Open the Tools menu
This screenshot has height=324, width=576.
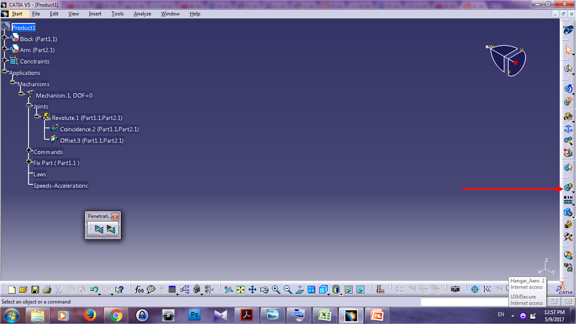coord(117,14)
